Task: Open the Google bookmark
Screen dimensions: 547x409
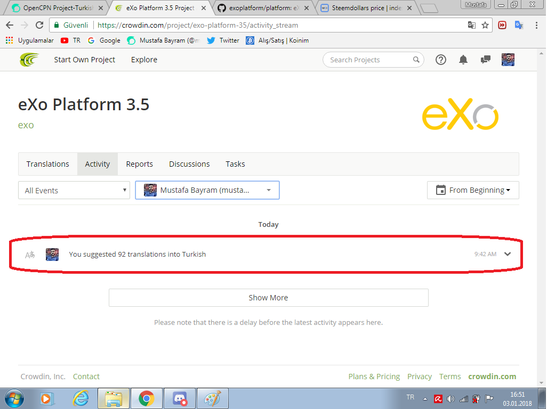Action: coord(104,40)
